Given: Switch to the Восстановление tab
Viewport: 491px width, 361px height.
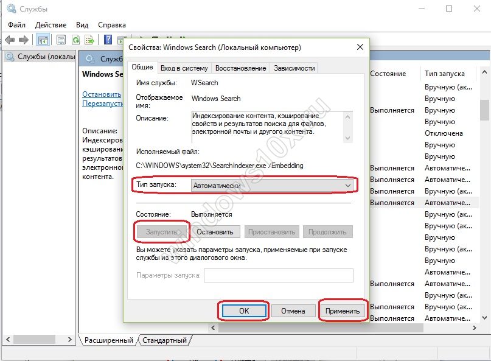Looking at the screenshot, I should click(240, 68).
